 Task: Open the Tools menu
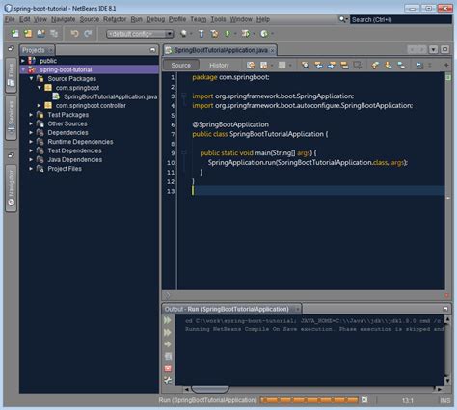coord(218,19)
